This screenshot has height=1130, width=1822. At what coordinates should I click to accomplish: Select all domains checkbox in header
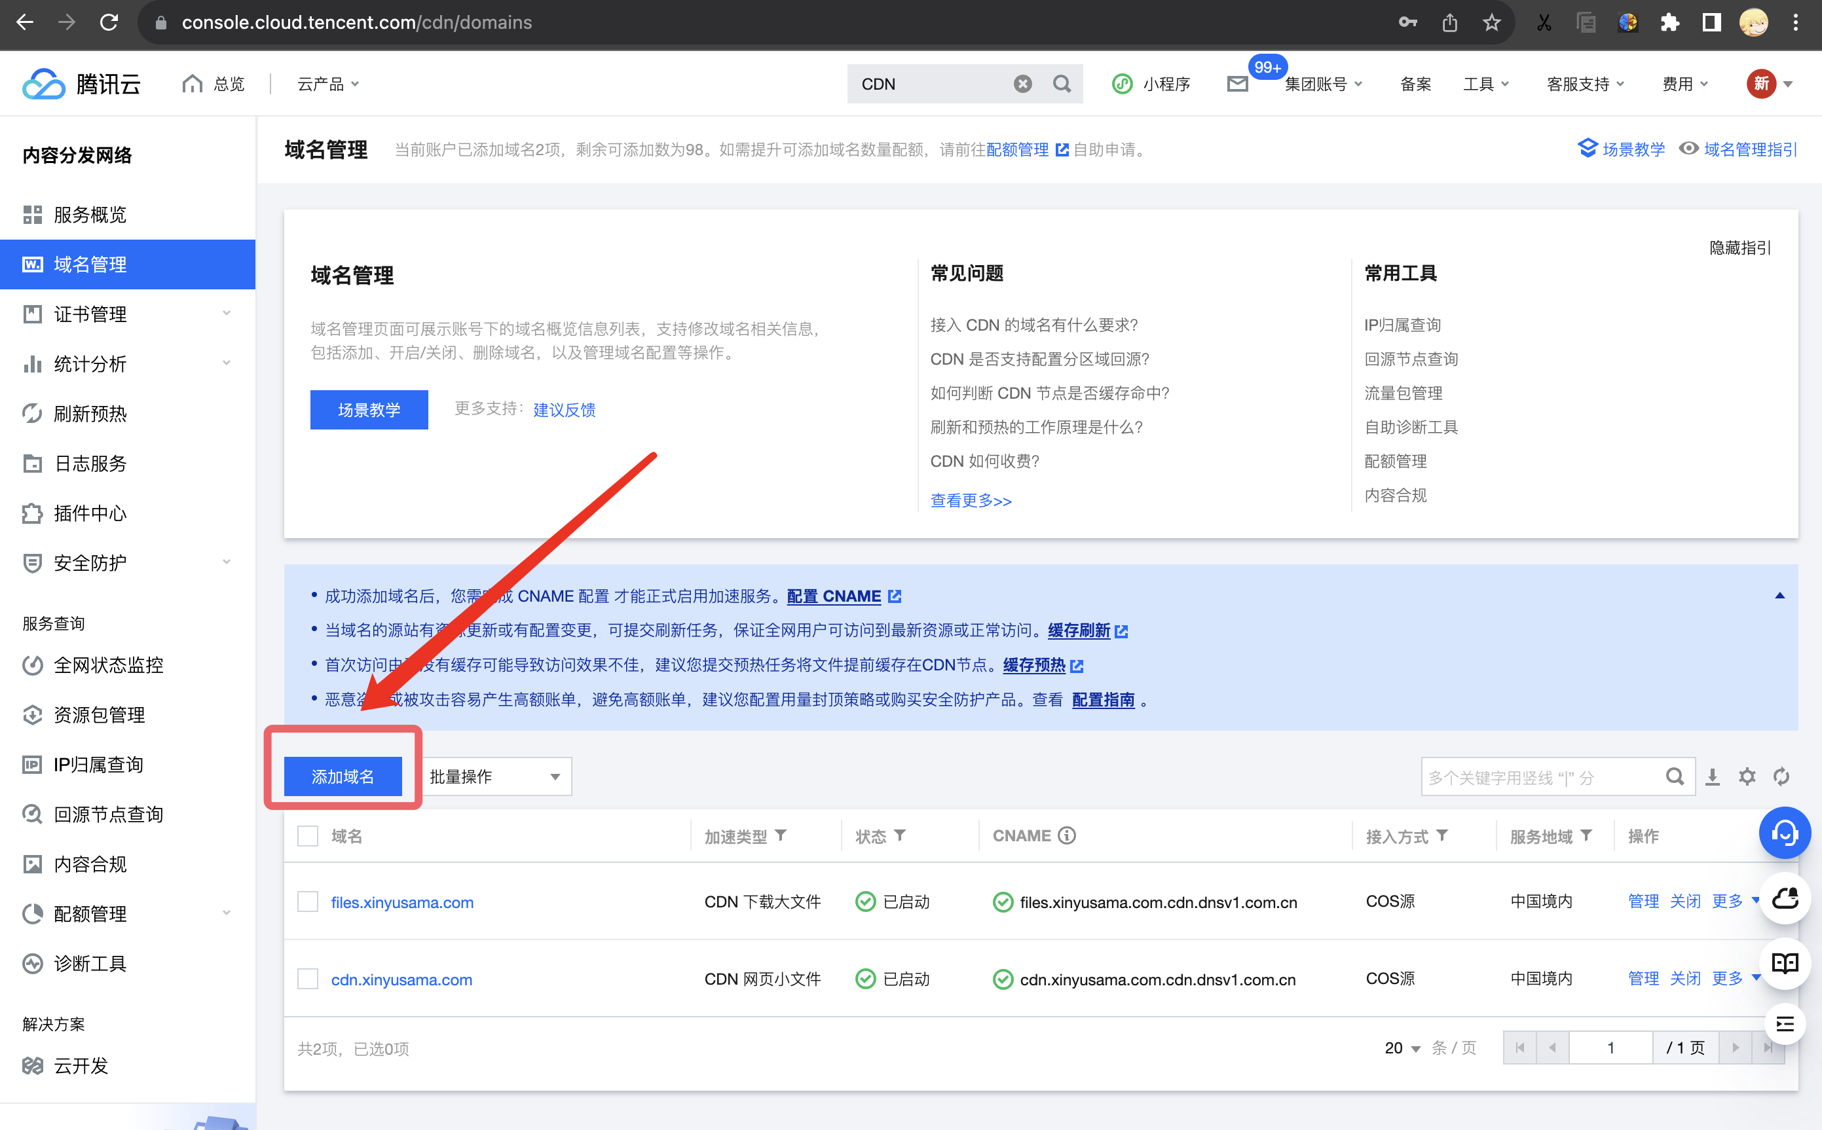[x=308, y=835]
